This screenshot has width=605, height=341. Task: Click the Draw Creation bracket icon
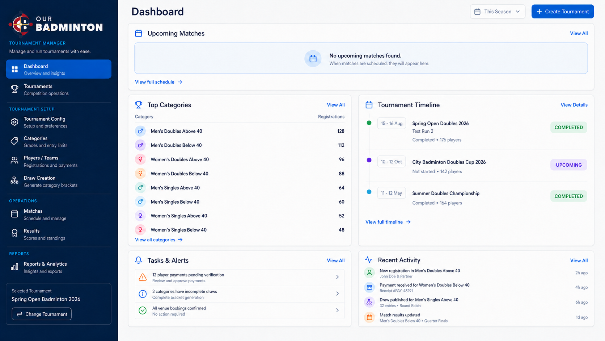pos(14,180)
